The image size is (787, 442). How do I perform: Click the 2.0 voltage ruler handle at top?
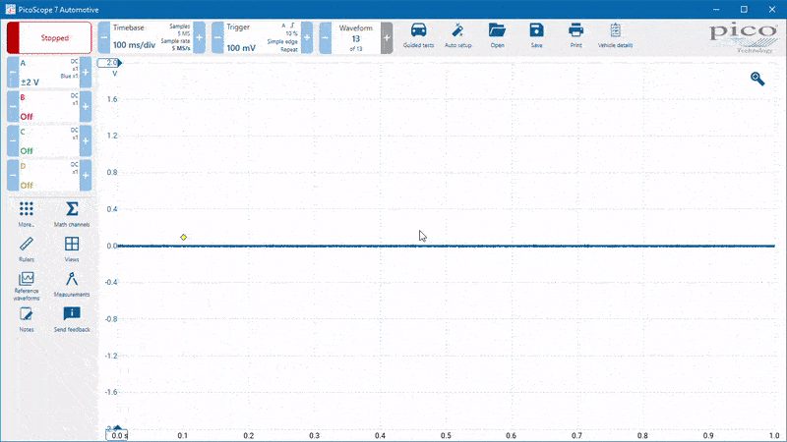click(x=109, y=63)
